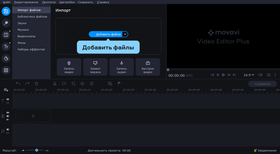Click the scissors split clip icon
This screenshot has width=280, height=154.
(55, 84)
